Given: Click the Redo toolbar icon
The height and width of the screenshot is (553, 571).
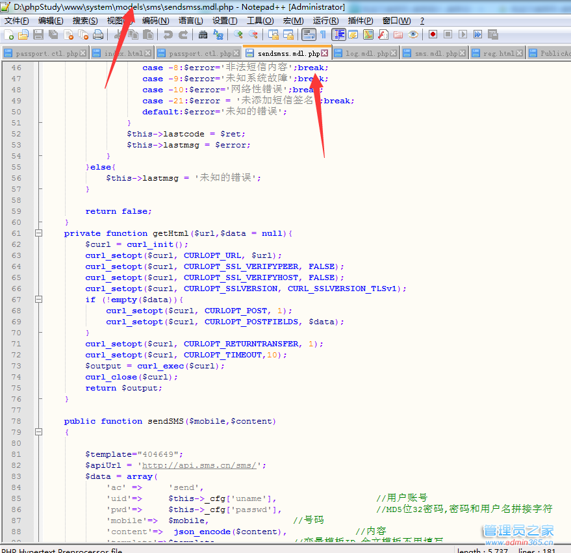Looking at the screenshot, I should (183, 34).
